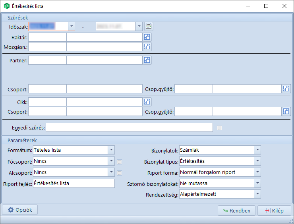Click the Cikk lookup icon
The width and height of the screenshot is (294, 224).
tap(147, 102)
